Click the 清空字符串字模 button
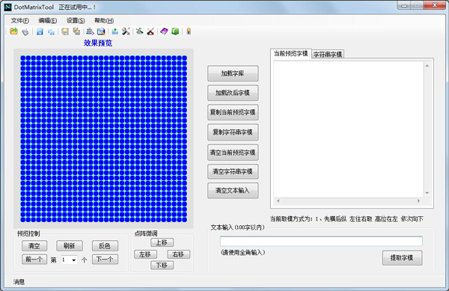This screenshot has width=449, height=291. pyautogui.click(x=233, y=171)
